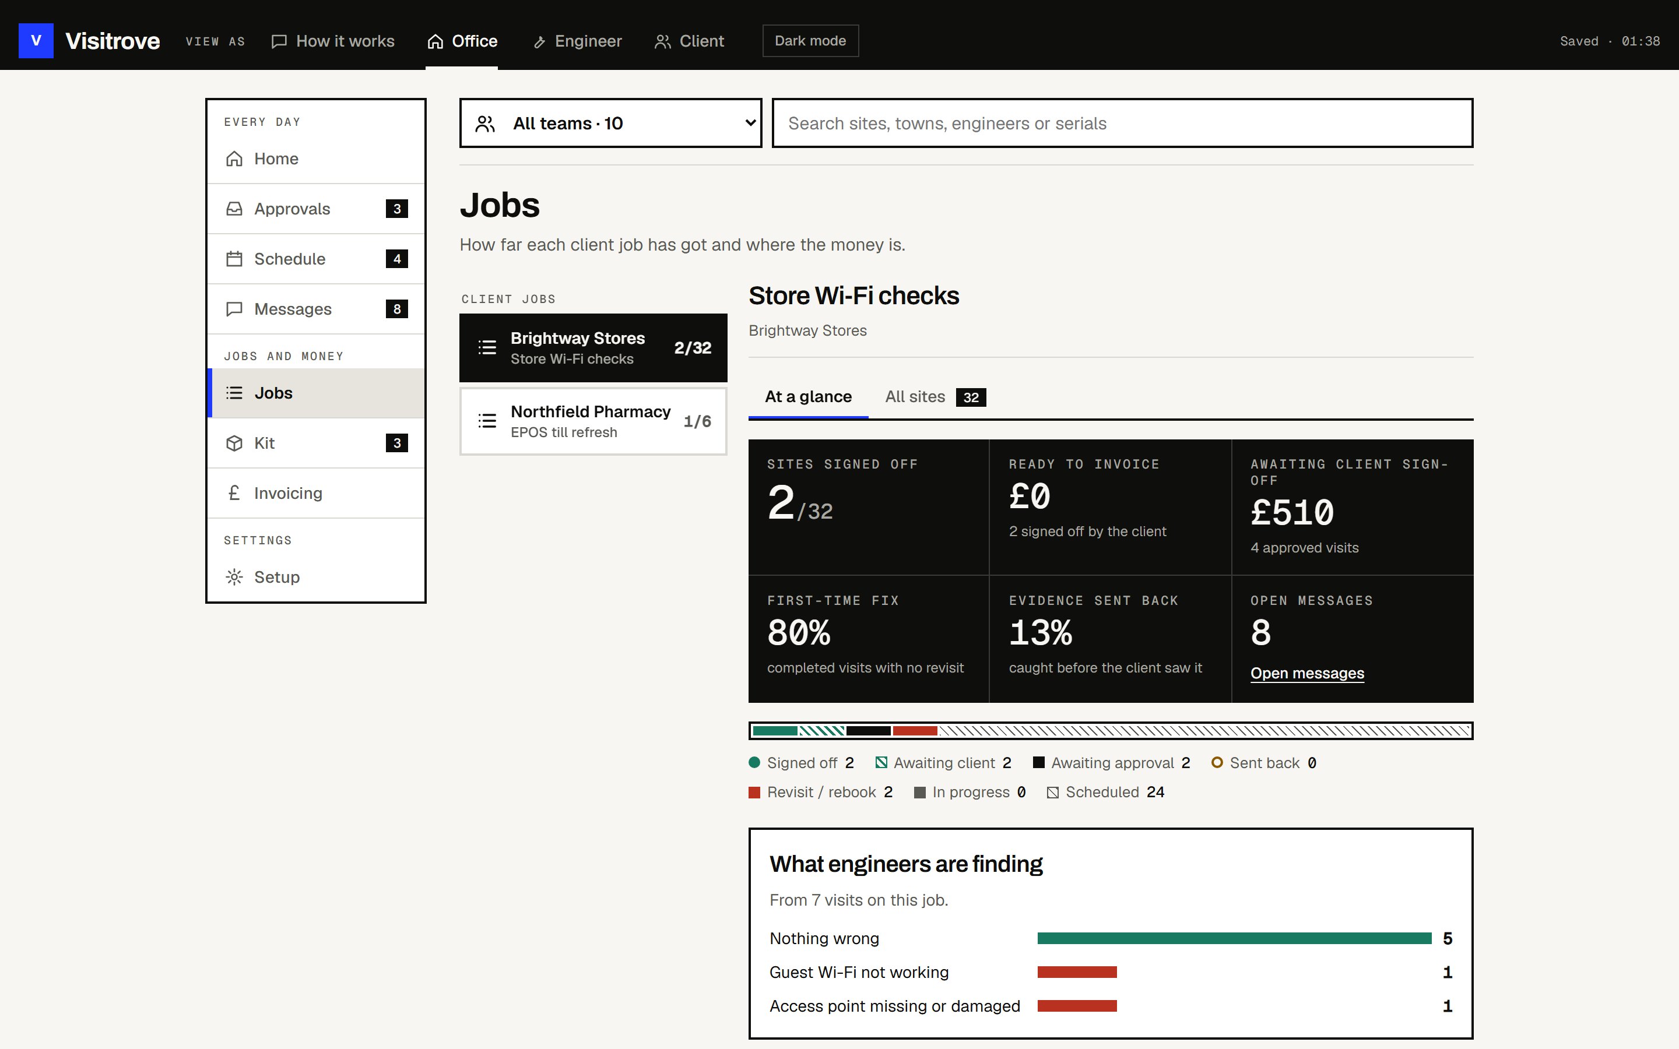Click the Jobs list icon in sidebar
This screenshot has width=1679, height=1049.
234,393
